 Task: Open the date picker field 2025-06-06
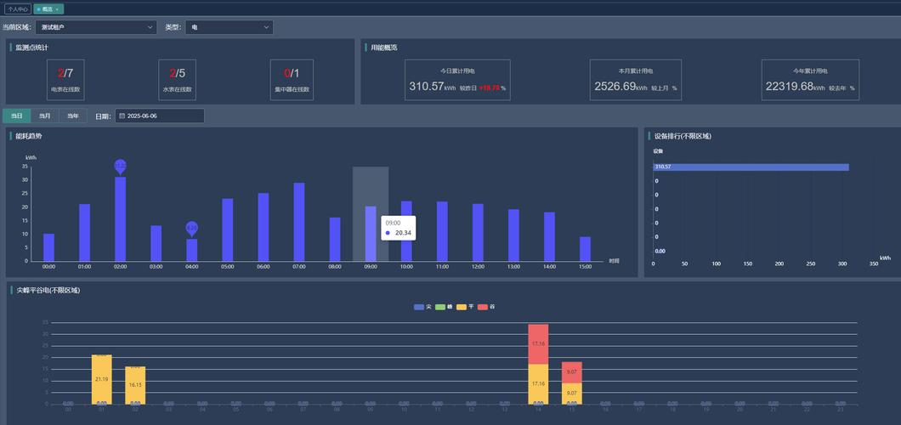click(x=160, y=116)
